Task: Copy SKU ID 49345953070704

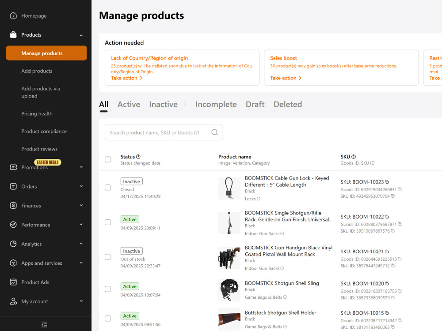Action: click(392, 196)
